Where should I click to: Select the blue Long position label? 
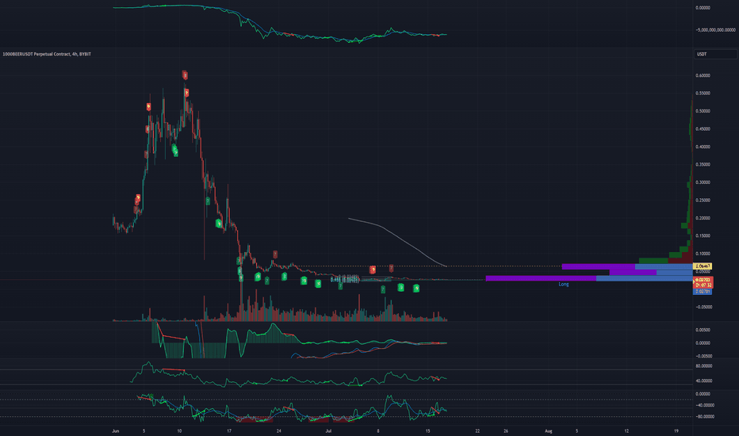coord(564,285)
